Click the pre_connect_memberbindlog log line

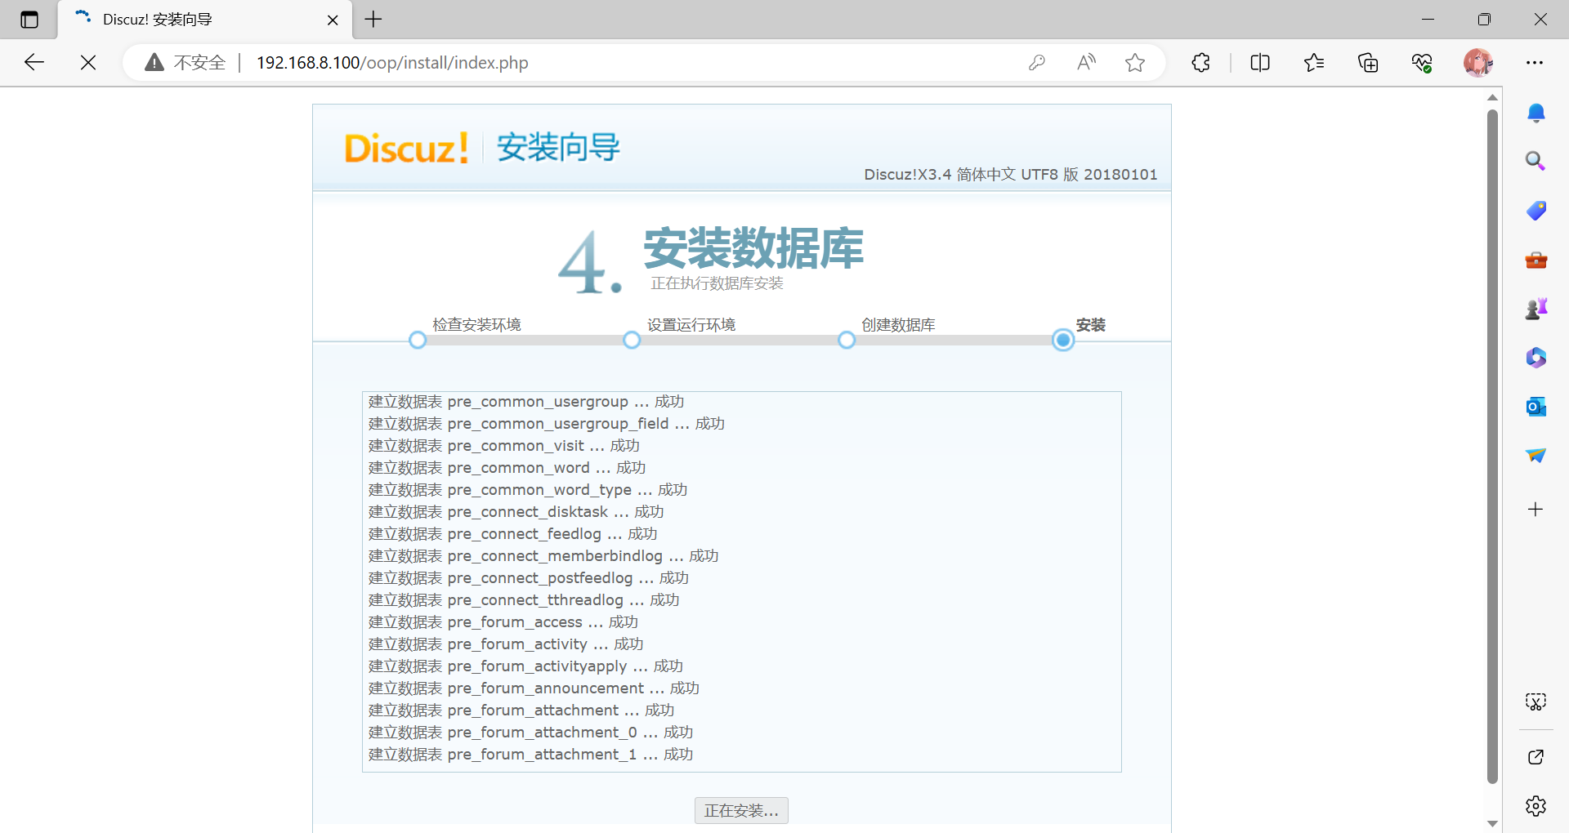point(543,555)
